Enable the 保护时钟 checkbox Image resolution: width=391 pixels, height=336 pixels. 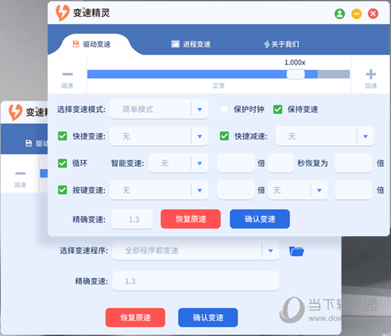[224, 110]
